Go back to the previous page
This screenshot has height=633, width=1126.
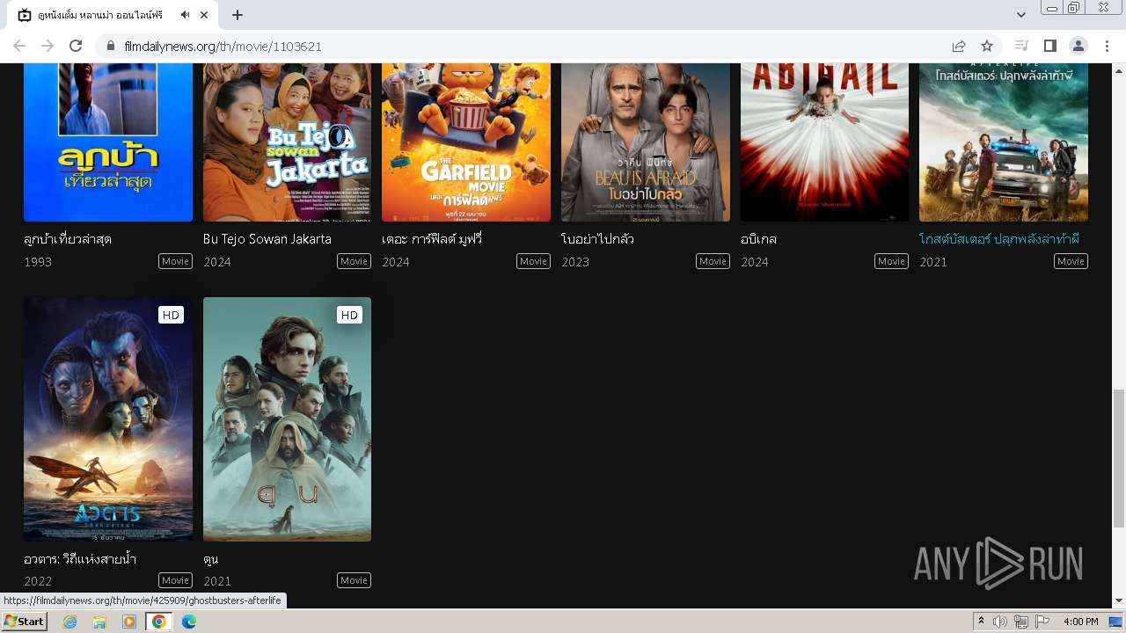pyautogui.click(x=19, y=46)
